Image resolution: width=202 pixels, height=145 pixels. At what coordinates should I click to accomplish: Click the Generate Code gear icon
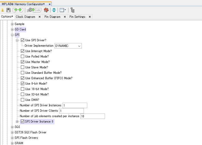[x=34, y=10]
